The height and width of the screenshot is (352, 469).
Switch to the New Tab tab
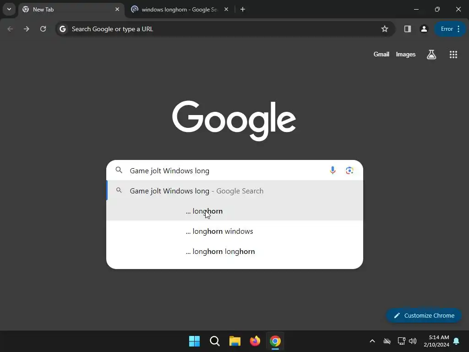[x=72, y=9]
